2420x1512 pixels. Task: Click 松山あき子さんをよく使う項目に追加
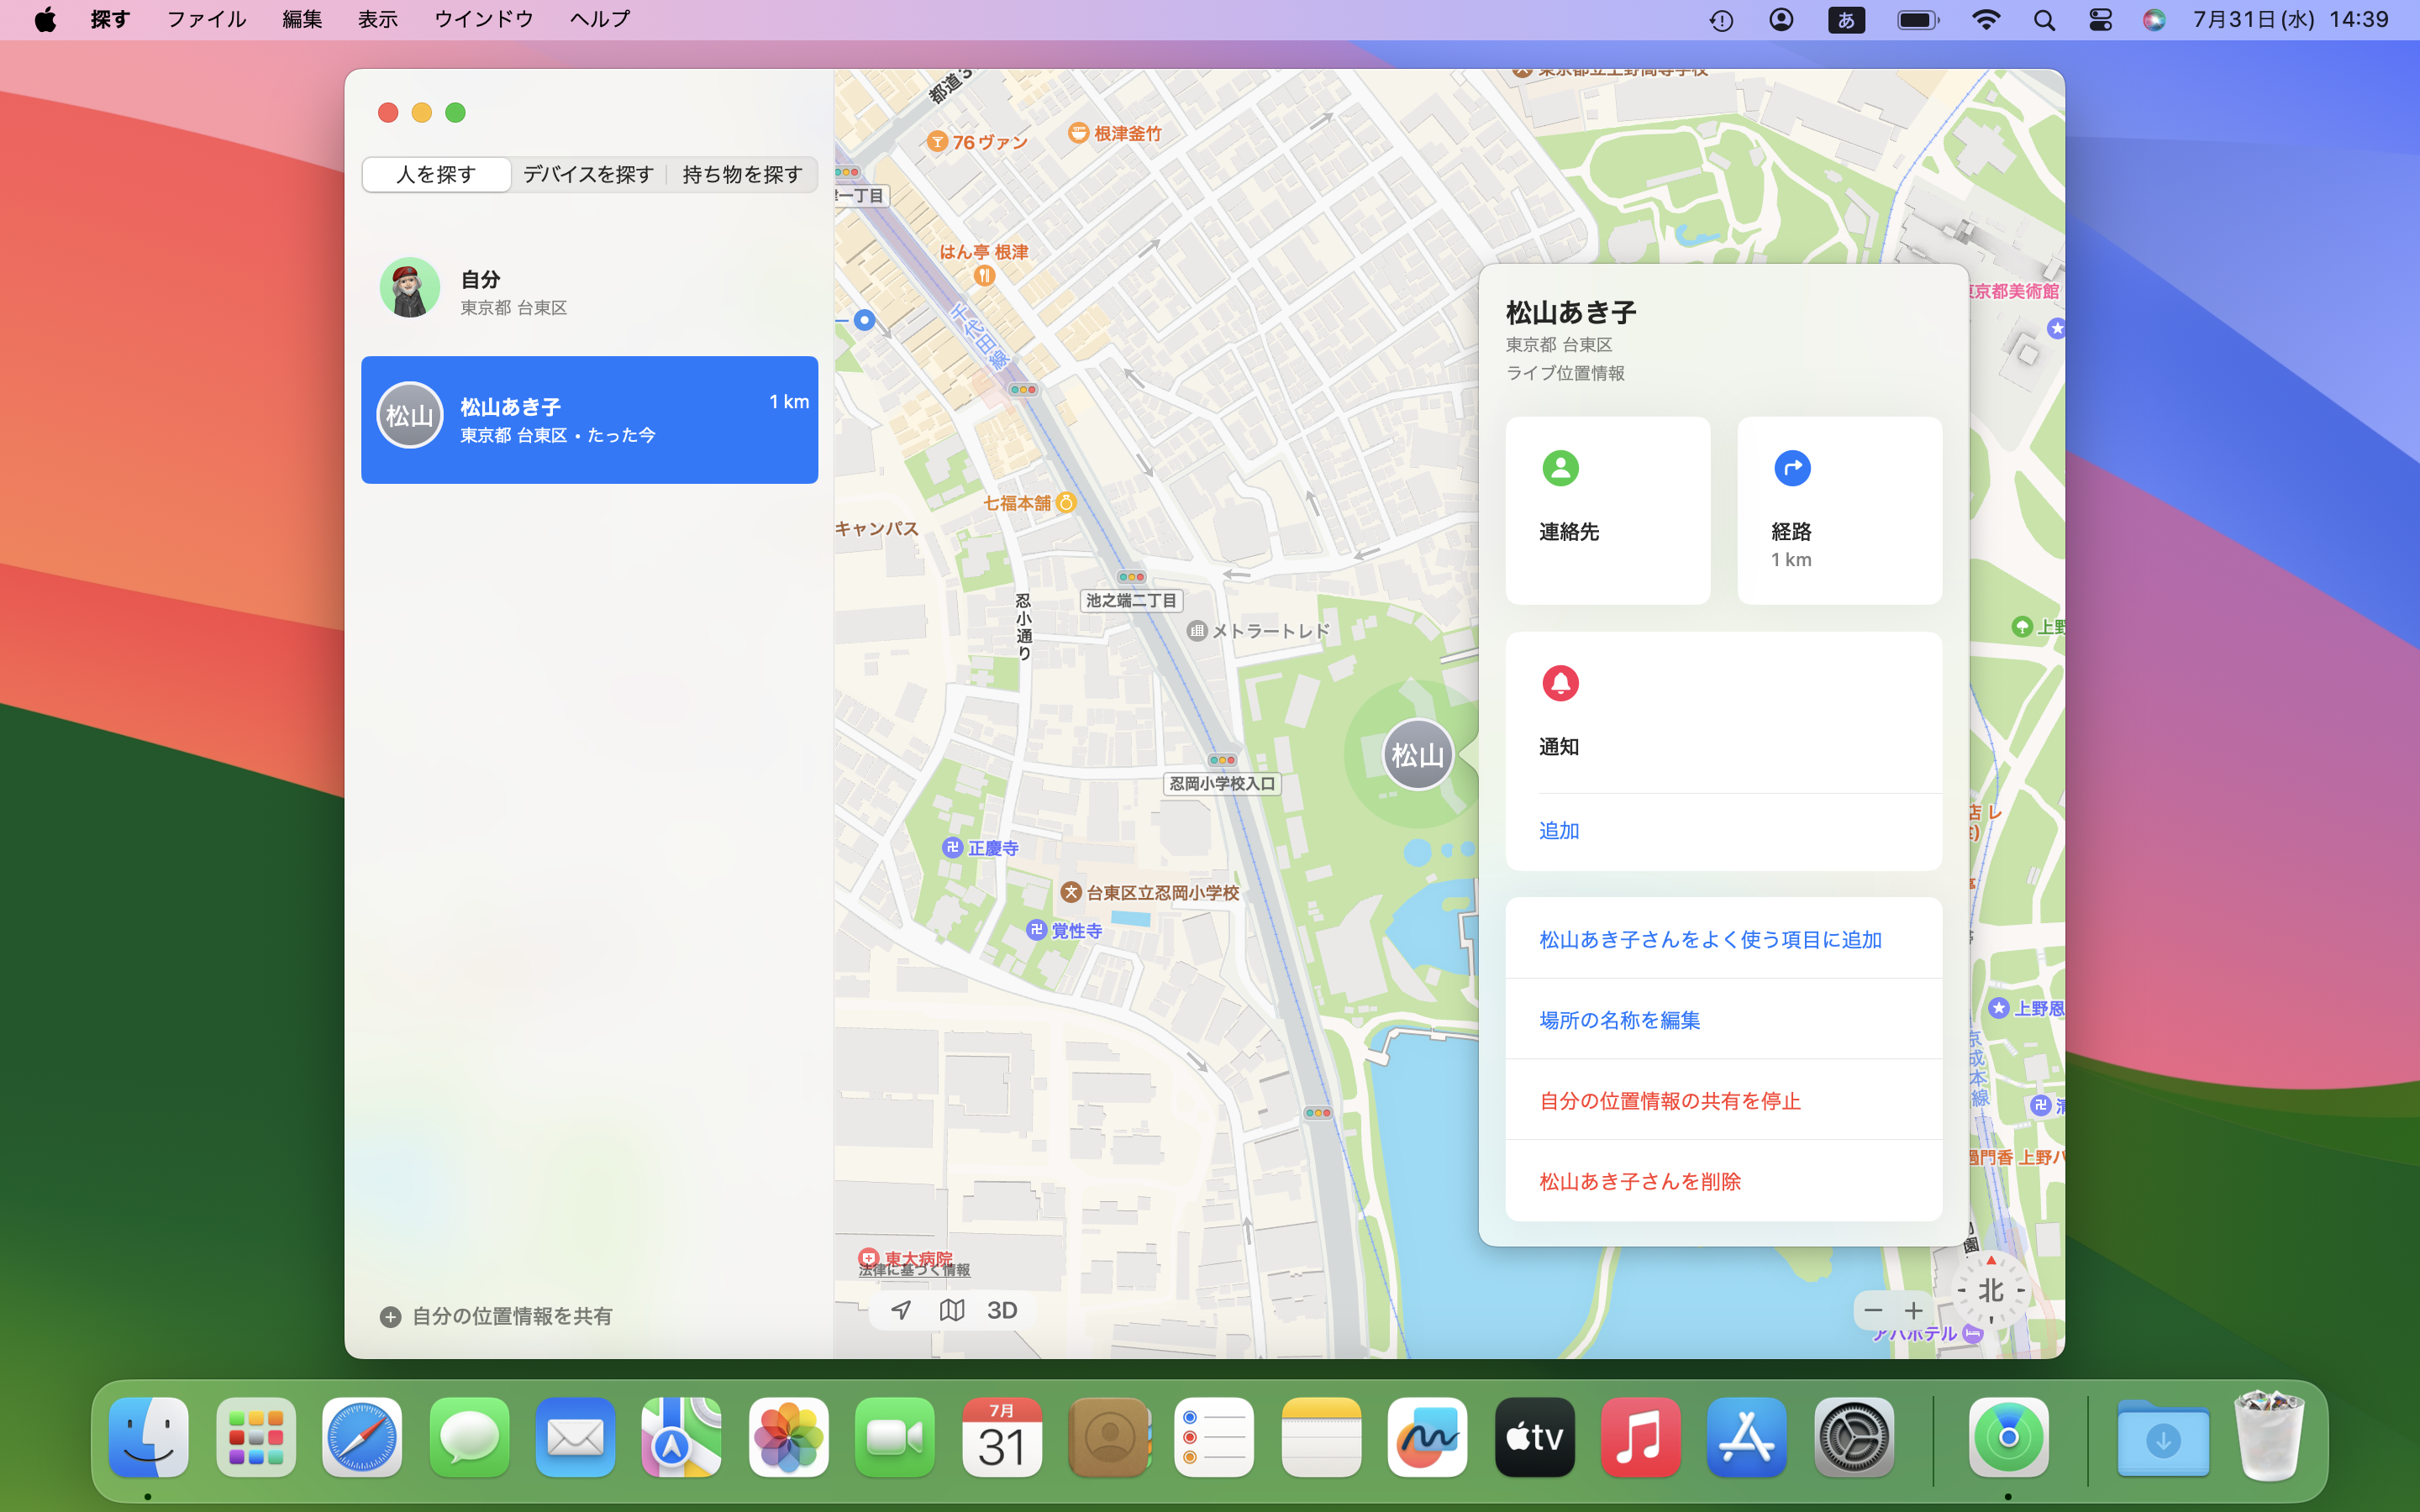(1709, 938)
